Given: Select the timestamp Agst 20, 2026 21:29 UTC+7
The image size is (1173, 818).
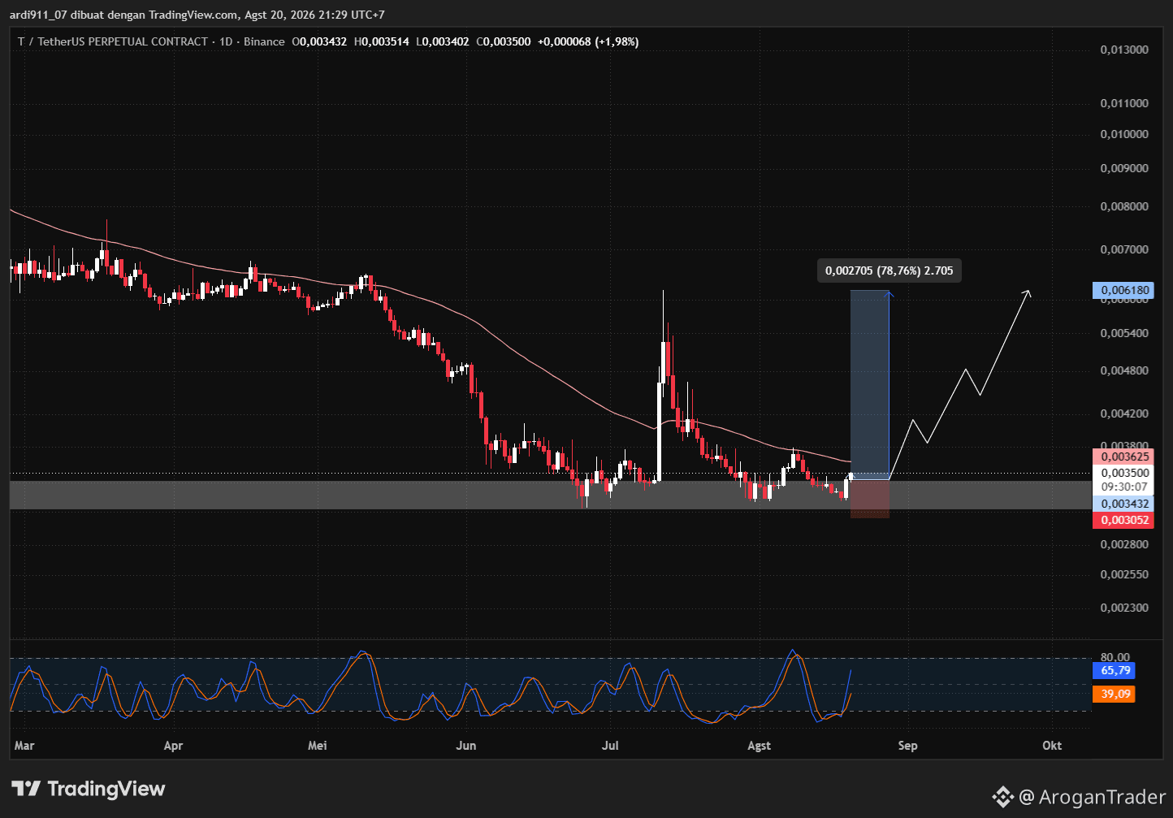Looking at the screenshot, I should [x=315, y=15].
